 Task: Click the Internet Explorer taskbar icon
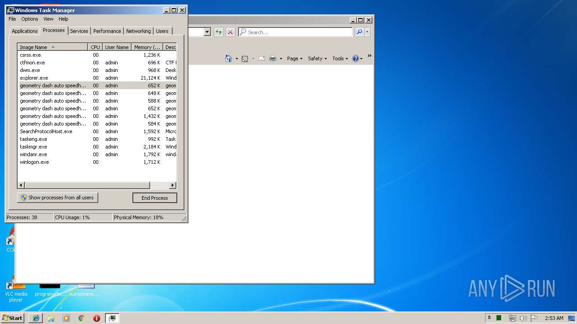[36, 318]
